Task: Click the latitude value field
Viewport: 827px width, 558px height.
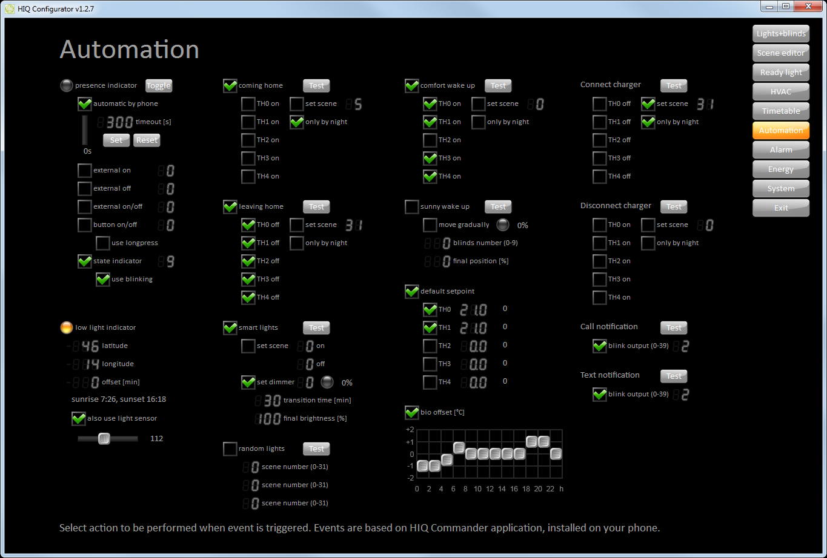Action: tap(84, 346)
